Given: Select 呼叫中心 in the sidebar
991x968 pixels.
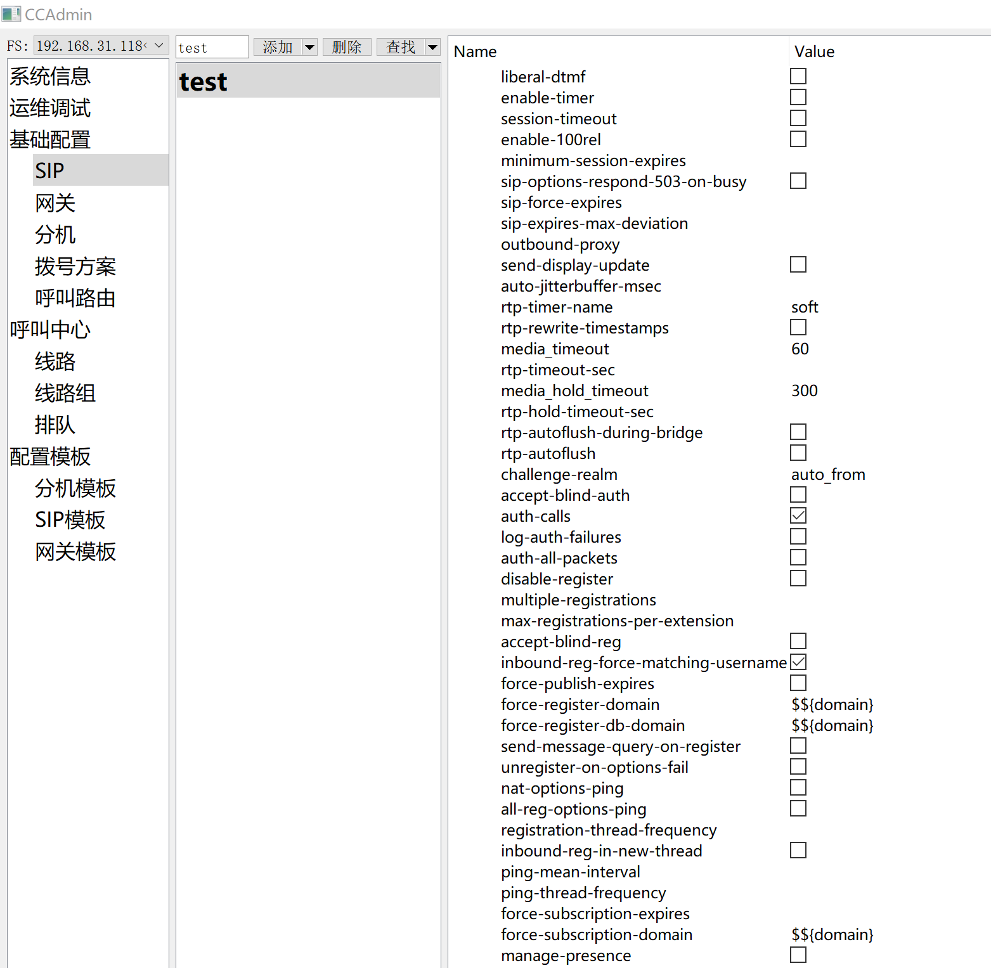Looking at the screenshot, I should click(x=50, y=330).
